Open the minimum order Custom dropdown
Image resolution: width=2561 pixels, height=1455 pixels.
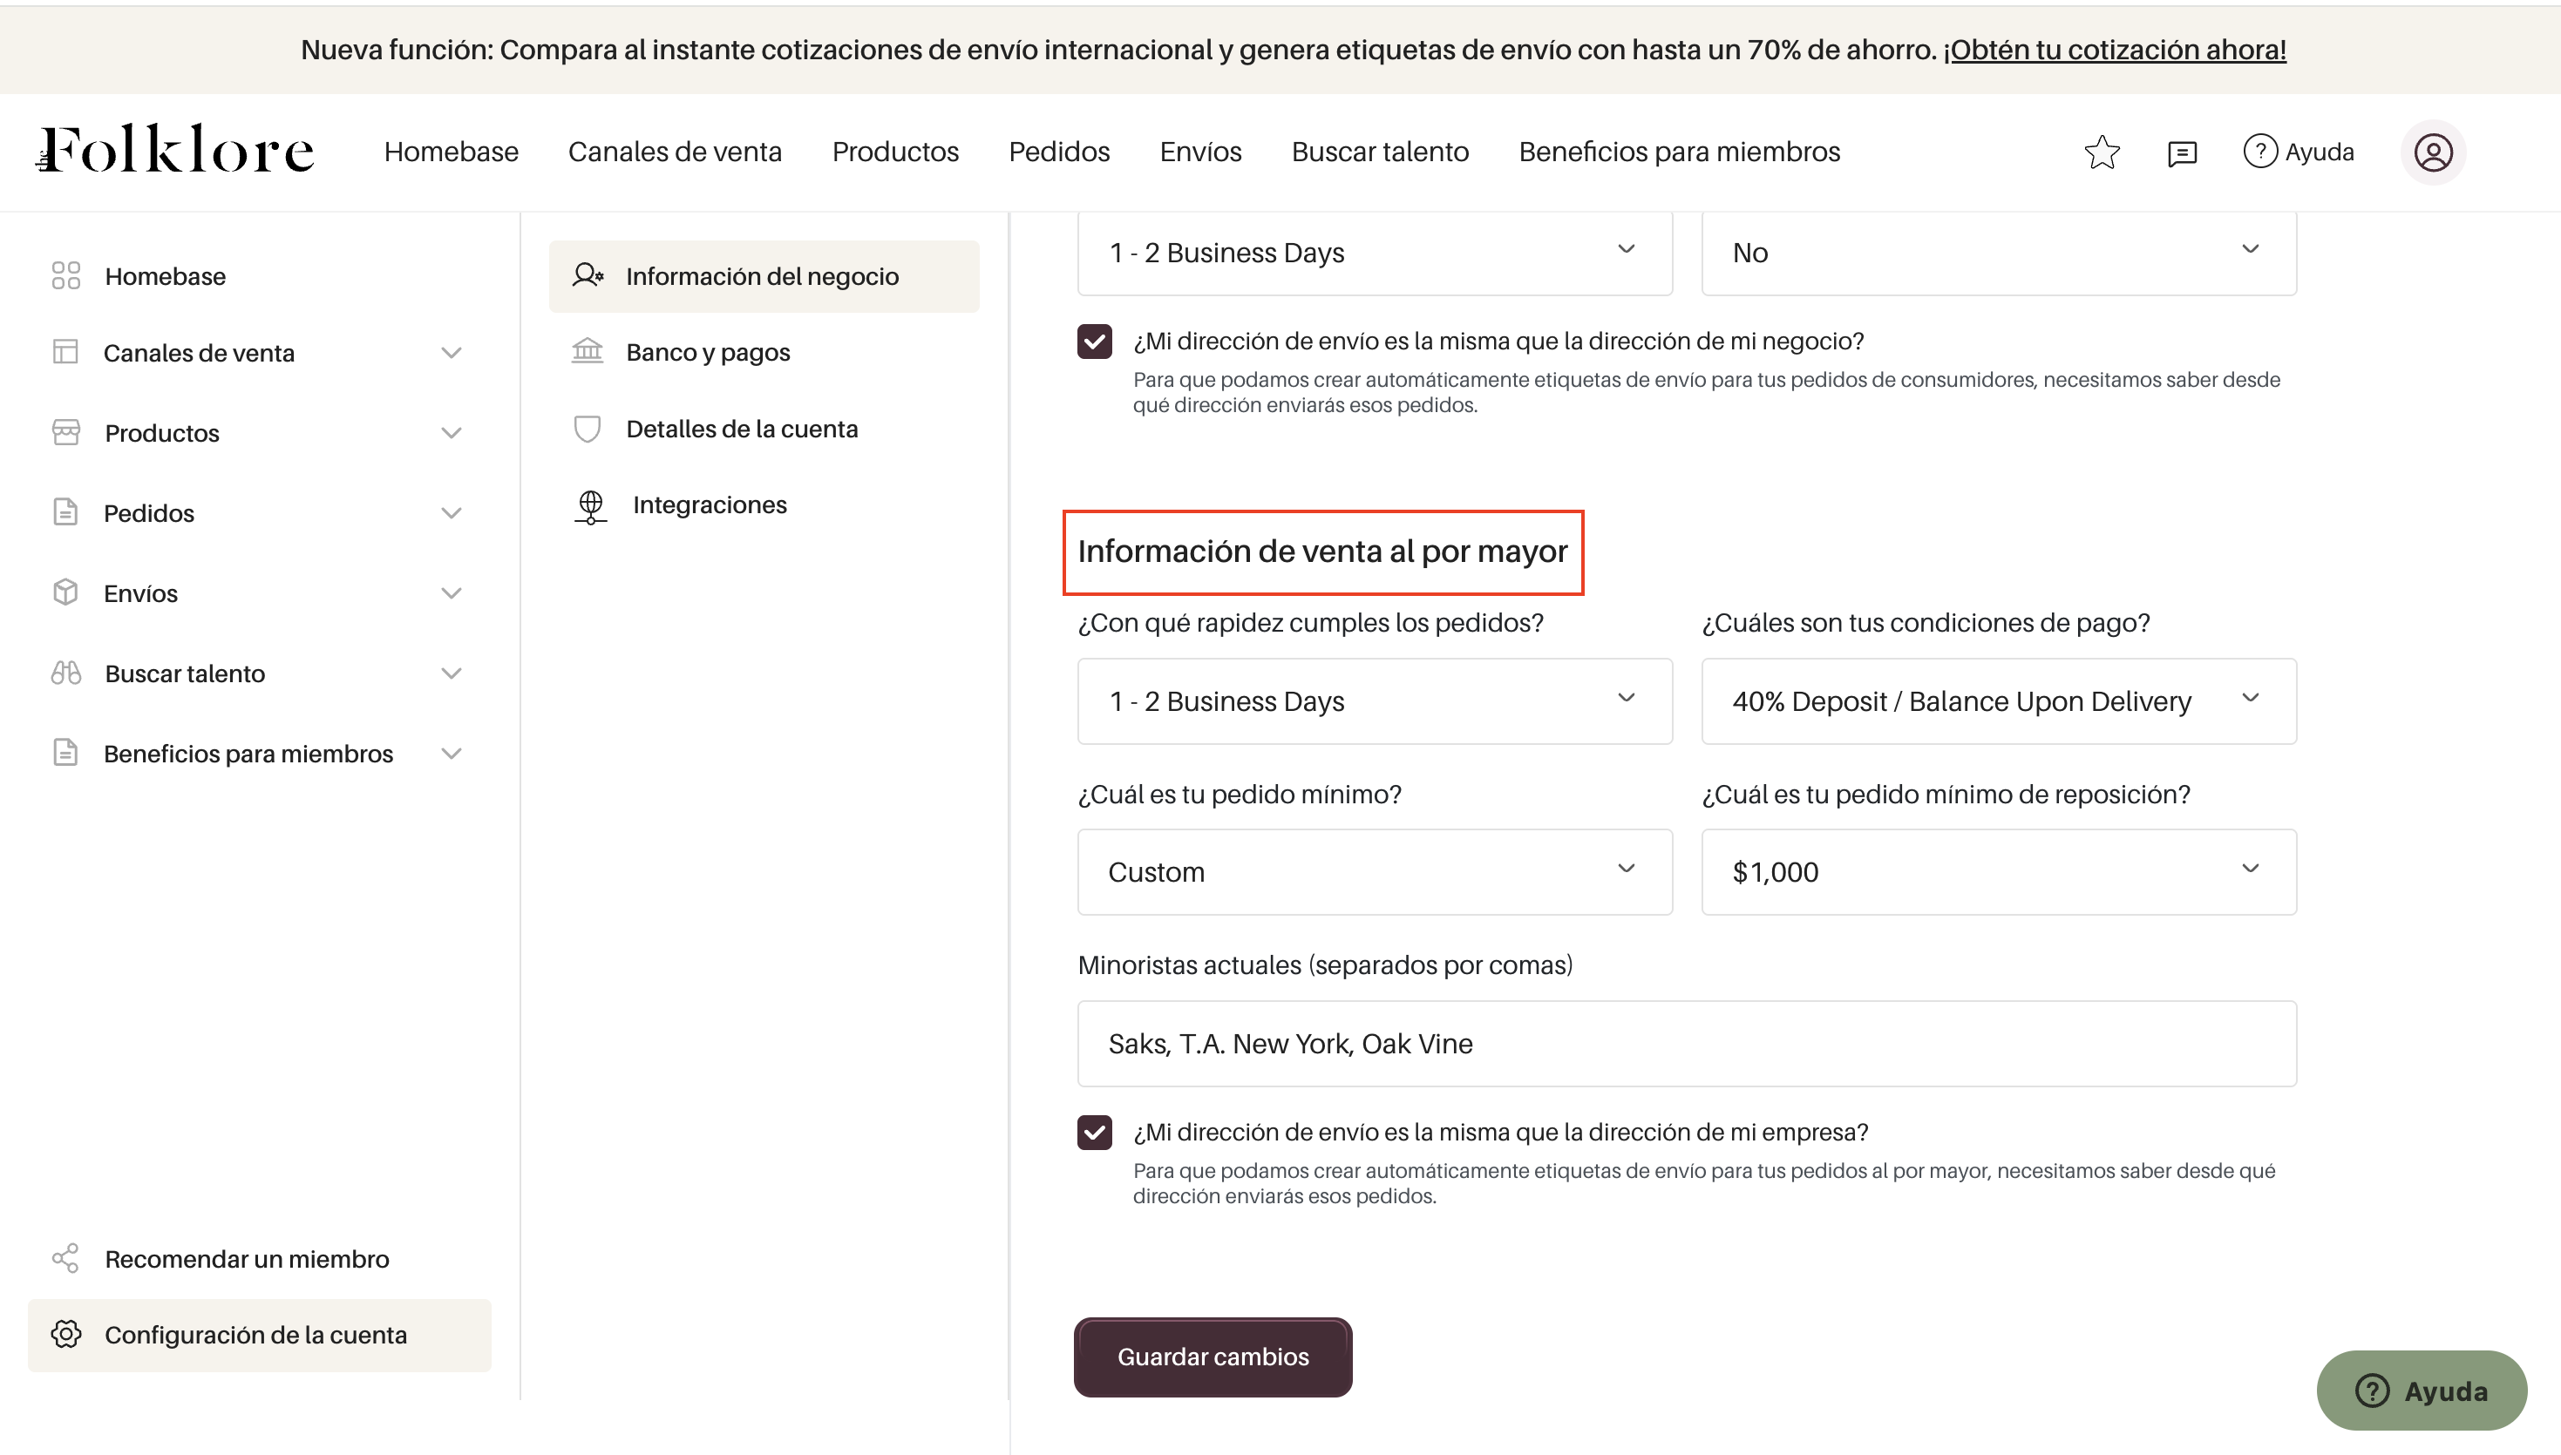pyautogui.click(x=1374, y=871)
